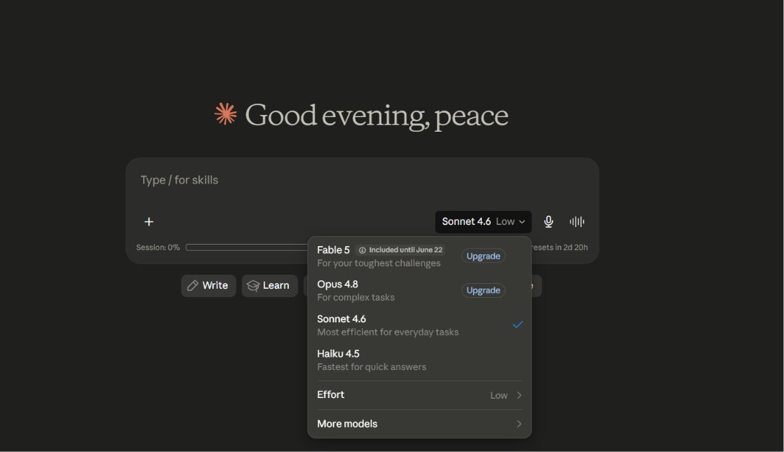This screenshot has width=784, height=452.
Task: Click the Session: 0% label
Action: point(158,248)
